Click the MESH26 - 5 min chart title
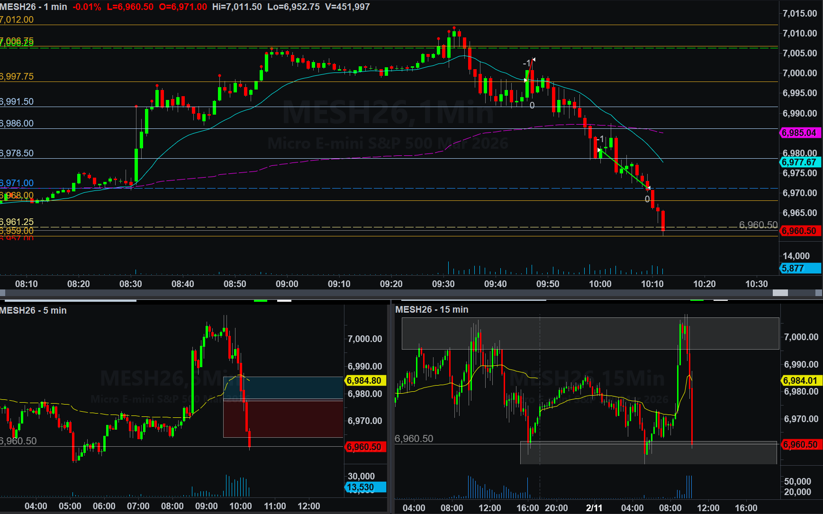823x514 pixels. click(33, 311)
